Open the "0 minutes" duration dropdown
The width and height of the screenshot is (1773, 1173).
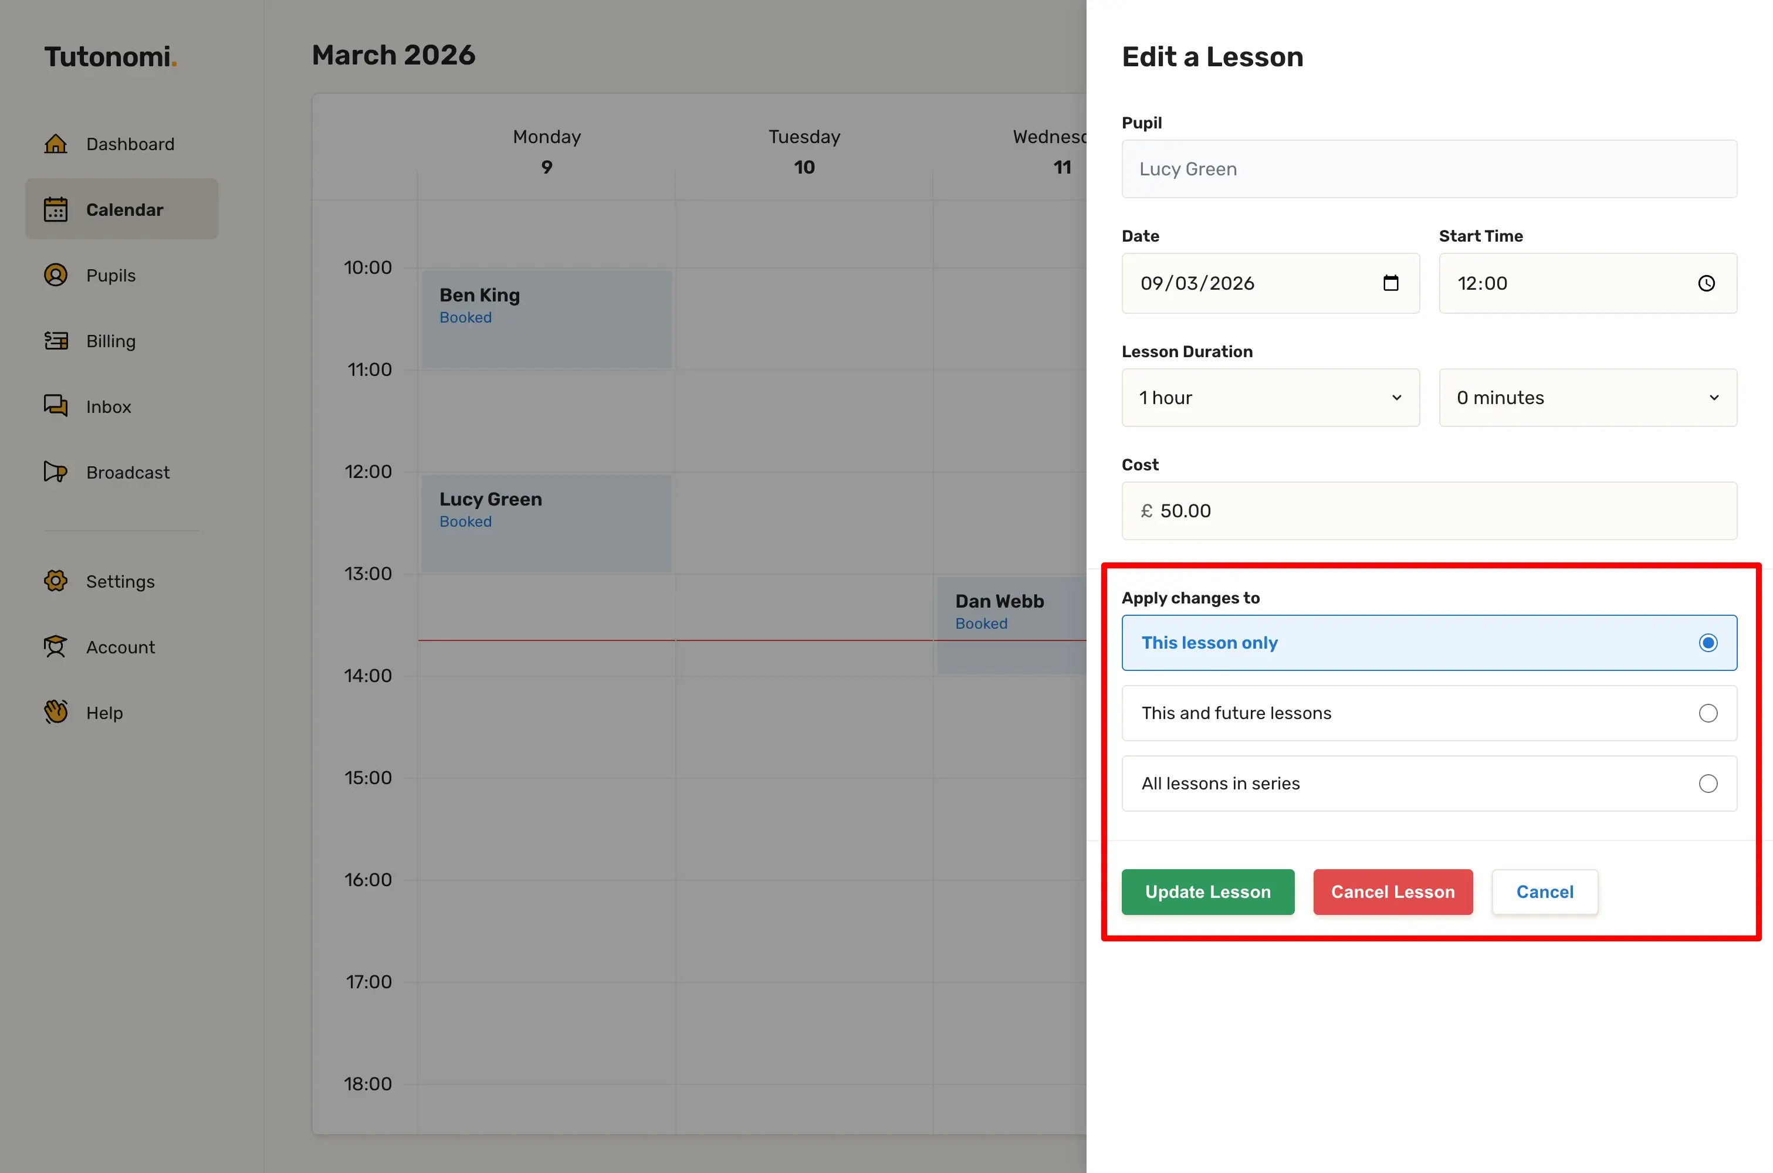pyautogui.click(x=1588, y=398)
